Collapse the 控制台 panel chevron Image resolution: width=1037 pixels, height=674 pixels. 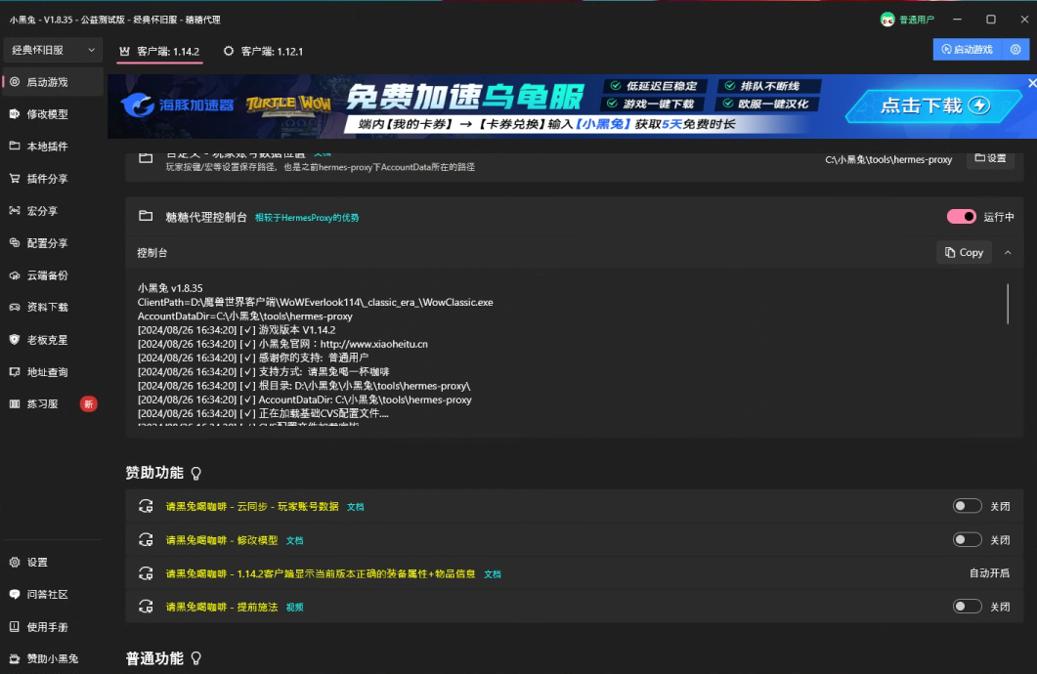pos(1008,252)
